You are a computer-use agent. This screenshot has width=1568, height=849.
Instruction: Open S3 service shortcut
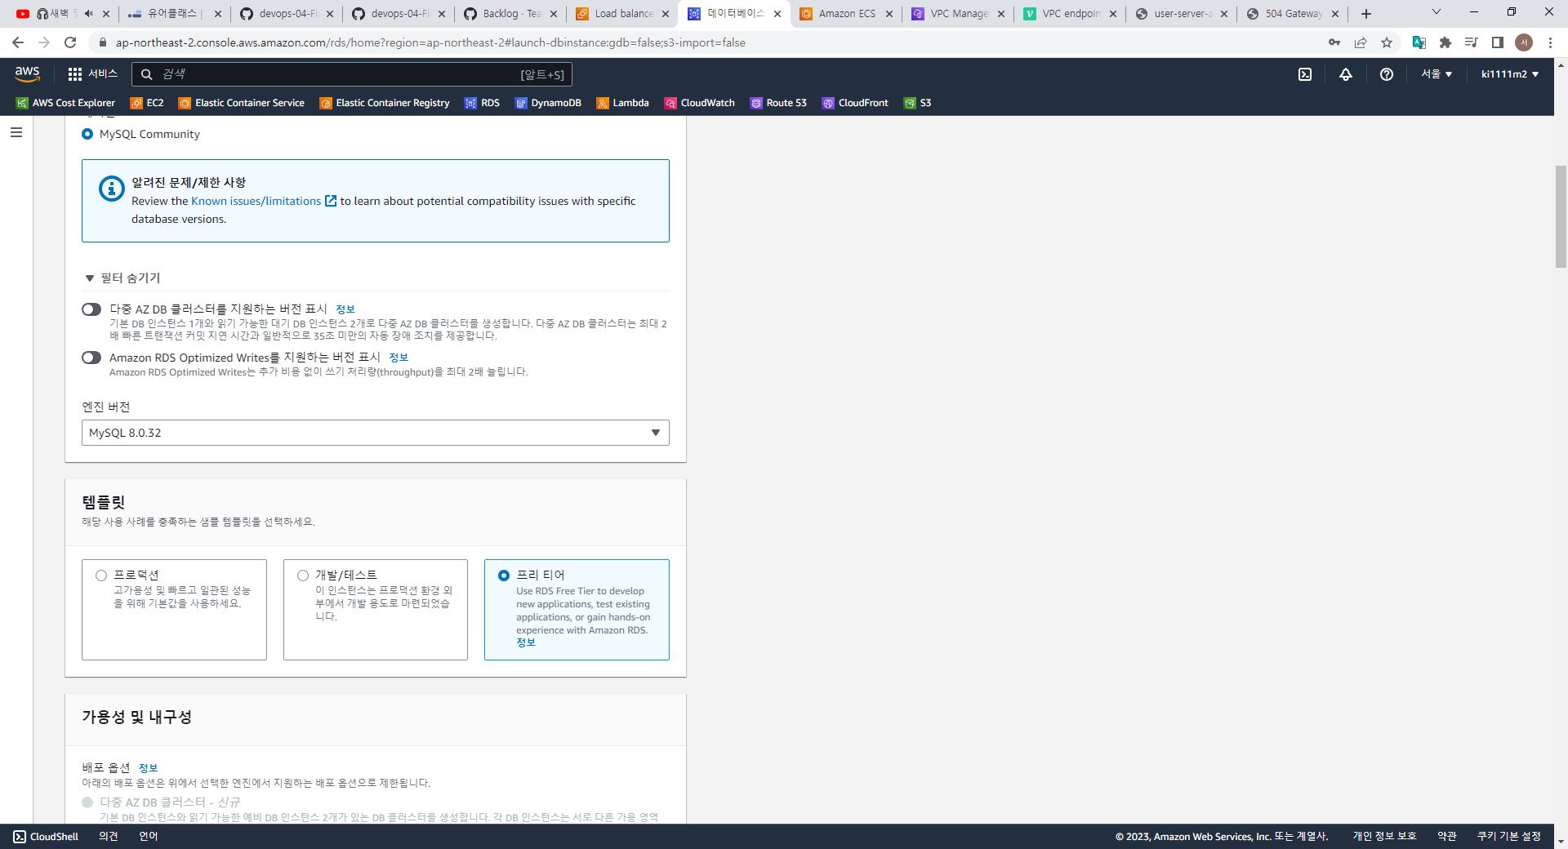click(x=917, y=103)
